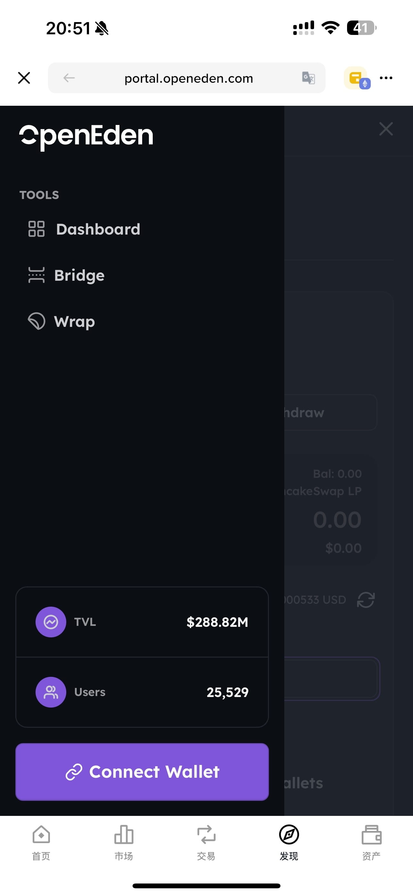Tap the purple Users icon
Screen dimensions: 413x896
click(x=51, y=692)
